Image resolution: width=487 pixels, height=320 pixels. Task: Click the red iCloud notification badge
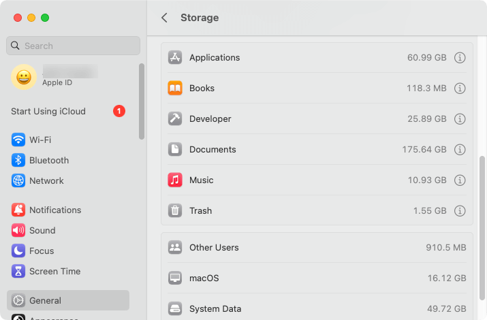coord(119,111)
